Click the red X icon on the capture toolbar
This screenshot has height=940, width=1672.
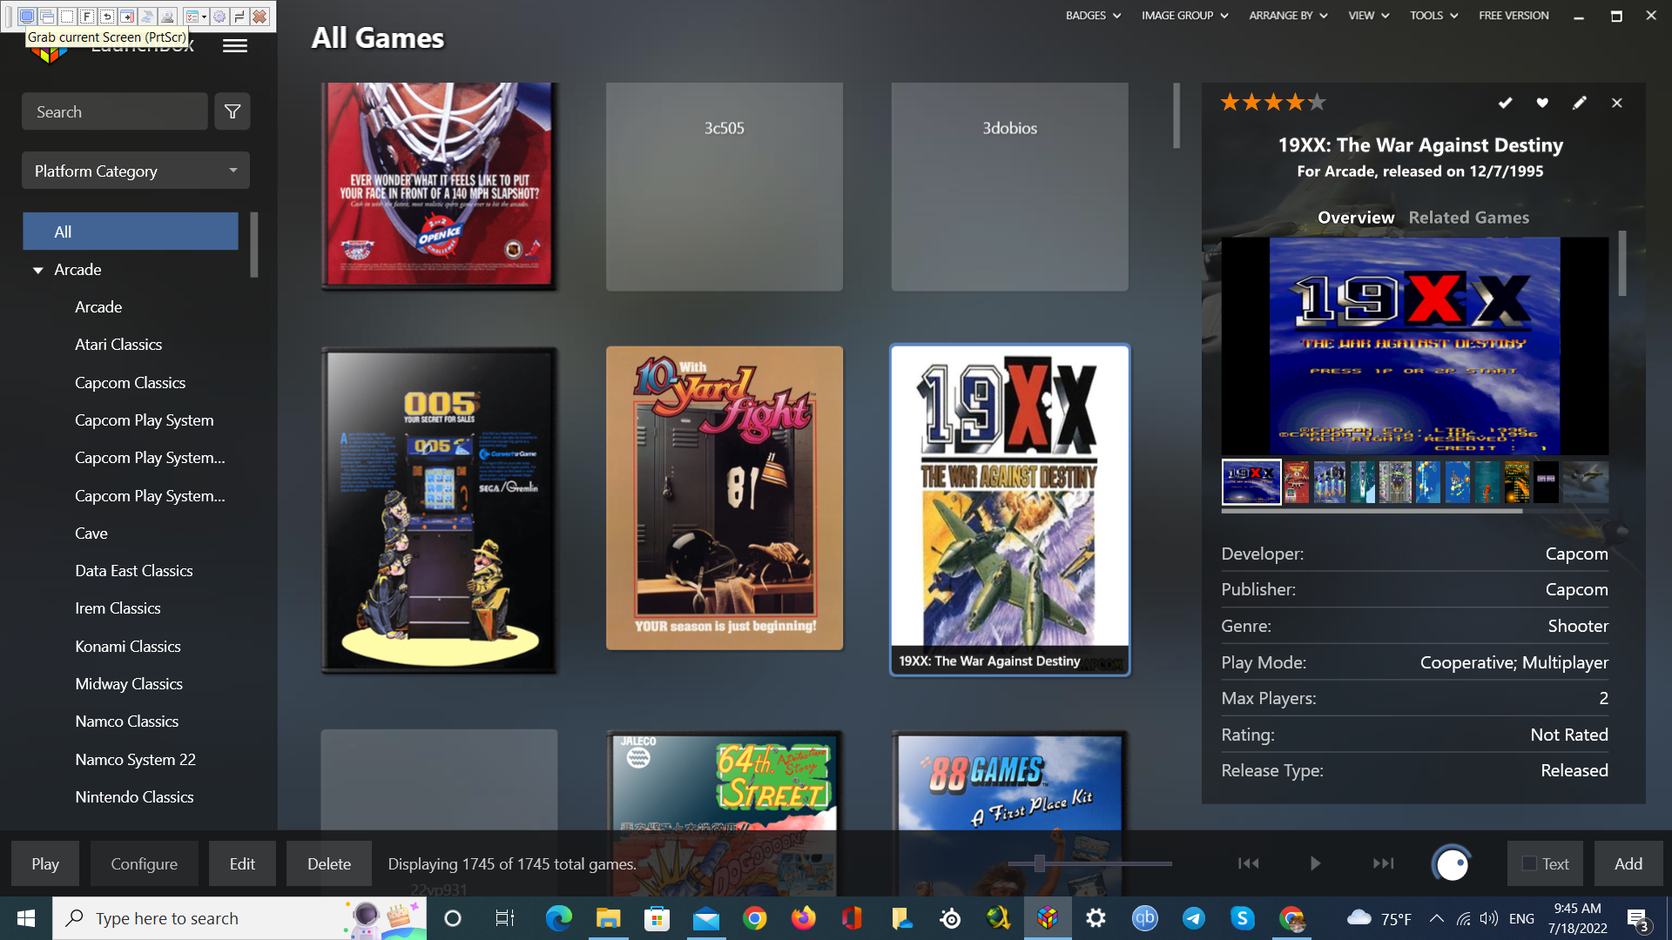click(260, 17)
